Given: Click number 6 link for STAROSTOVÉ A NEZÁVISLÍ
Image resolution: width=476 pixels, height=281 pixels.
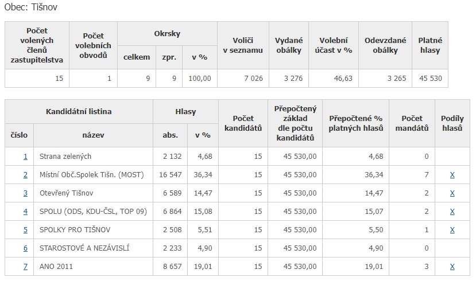Looking at the screenshot, I should click(x=25, y=248).
